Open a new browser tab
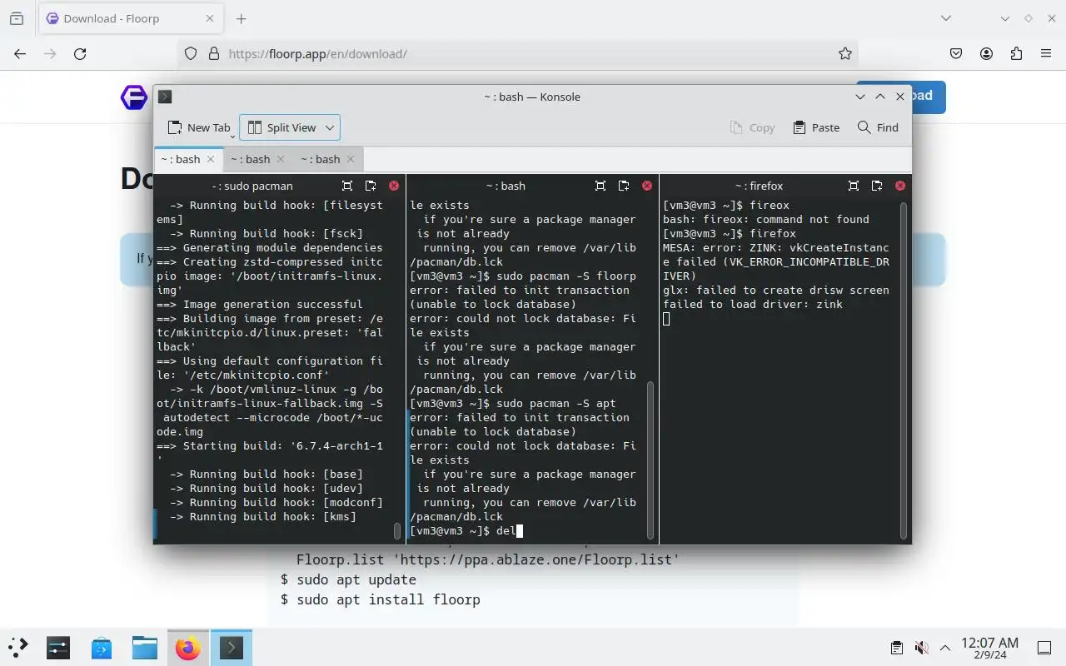Viewport: 1066px width, 666px height. [x=241, y=18]
